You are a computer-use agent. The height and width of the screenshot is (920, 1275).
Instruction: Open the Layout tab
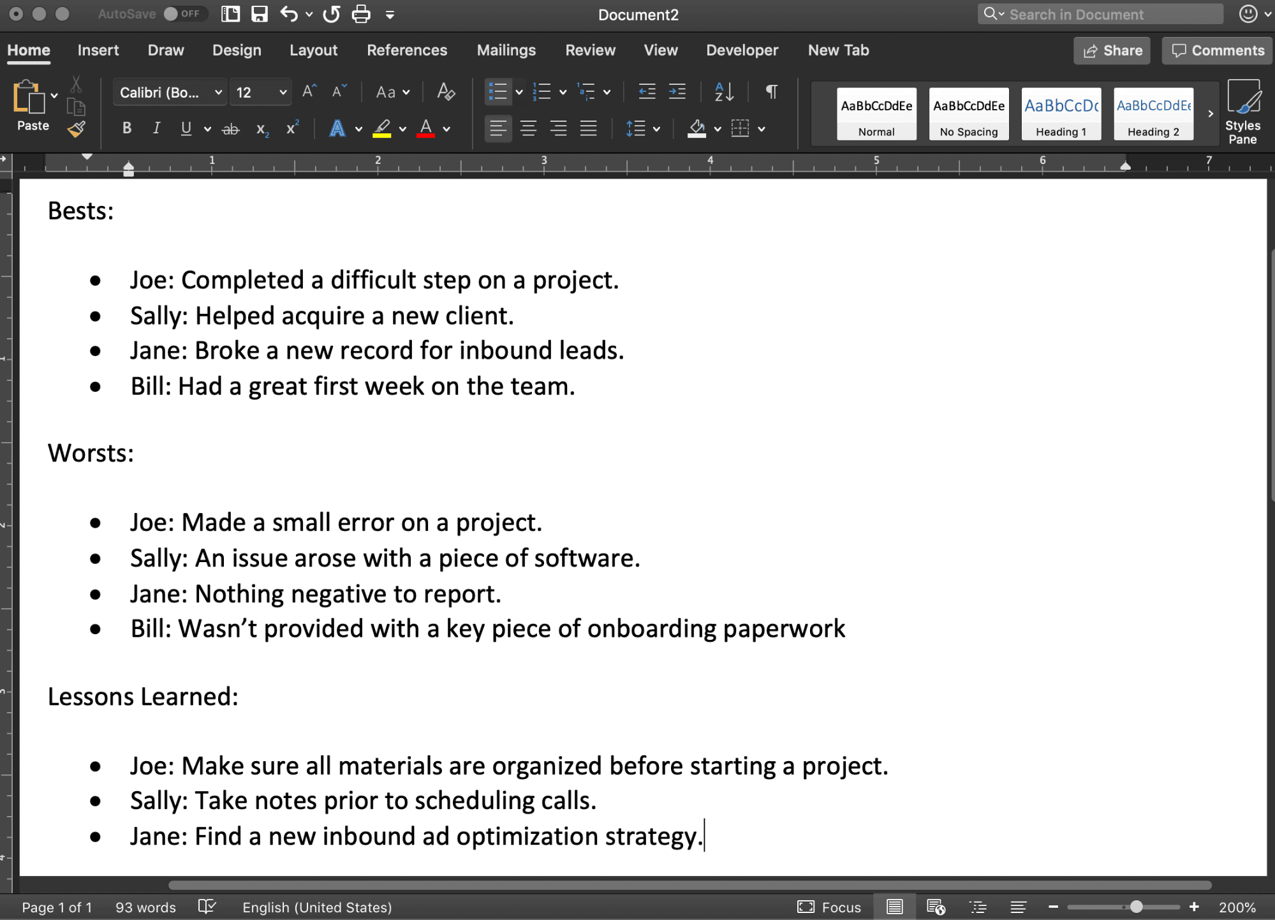pos(313,50)
